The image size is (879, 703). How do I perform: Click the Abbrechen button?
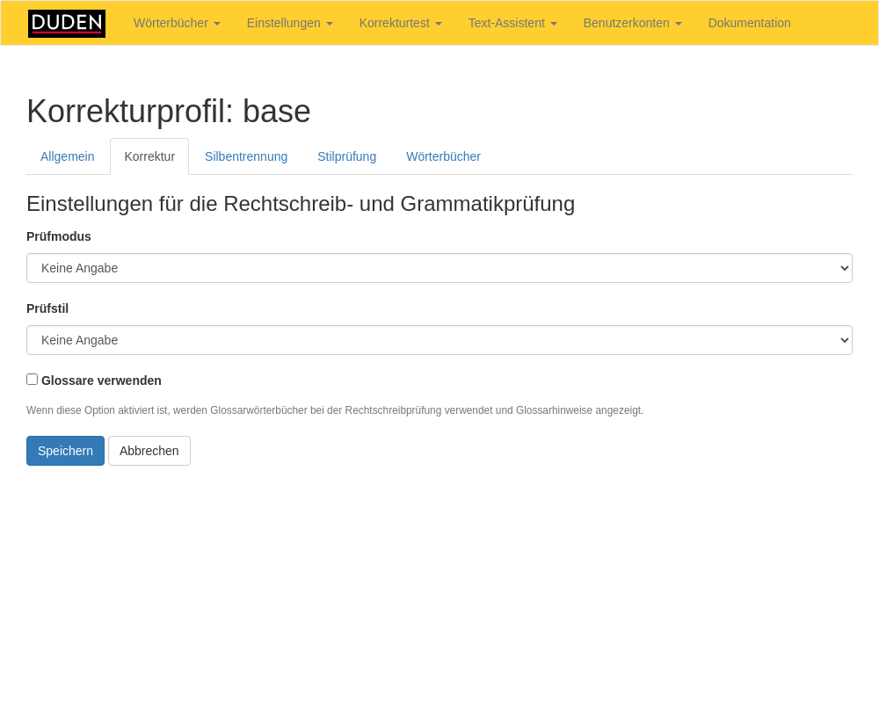[149, 451]
